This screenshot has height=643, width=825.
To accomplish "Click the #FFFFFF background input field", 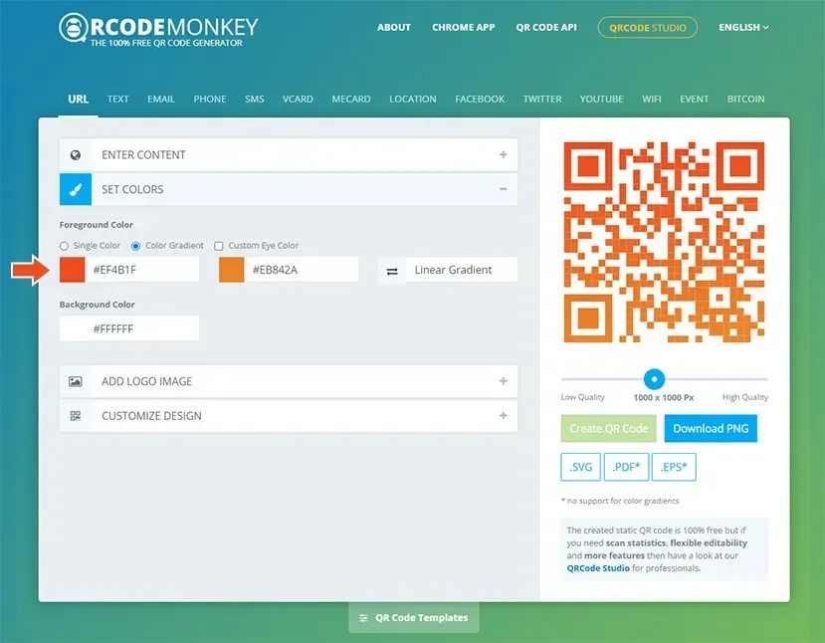I will tap(142, 328).
